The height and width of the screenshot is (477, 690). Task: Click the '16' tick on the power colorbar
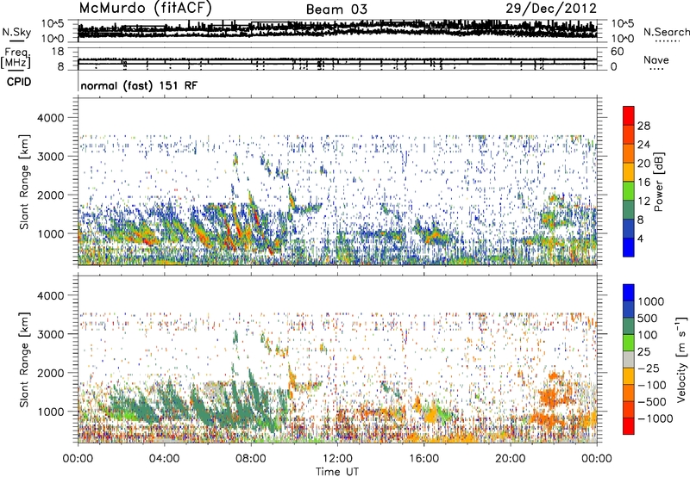643,183
